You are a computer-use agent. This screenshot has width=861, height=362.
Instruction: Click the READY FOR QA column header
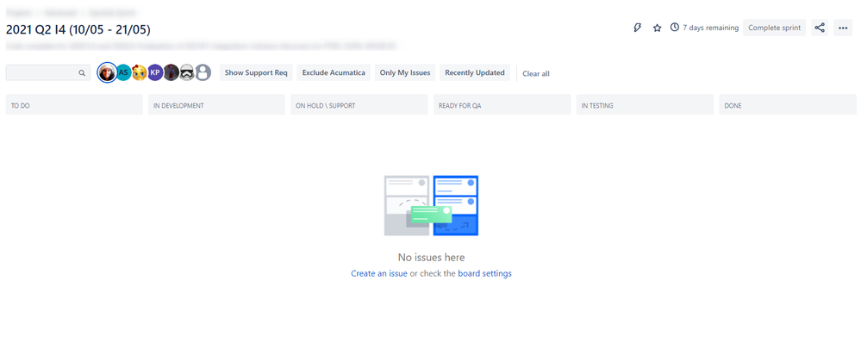(x=502, y=105)
